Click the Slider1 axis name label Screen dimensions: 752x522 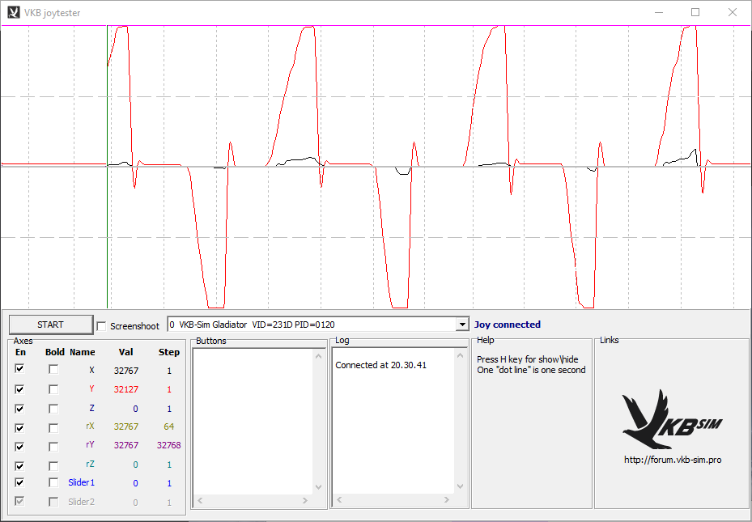(82, 482)
